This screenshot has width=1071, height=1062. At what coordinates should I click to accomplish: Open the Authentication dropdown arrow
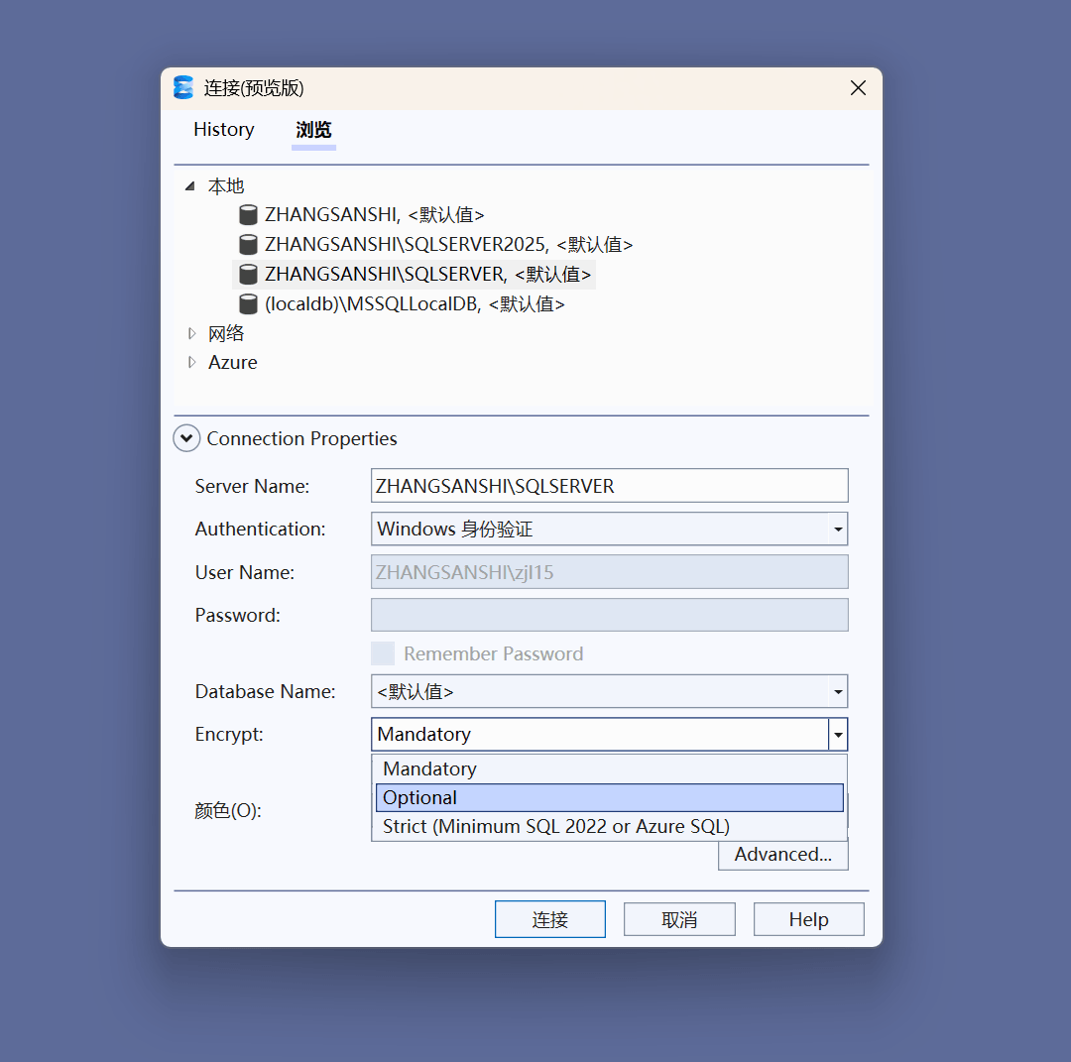tap(838, 530)
